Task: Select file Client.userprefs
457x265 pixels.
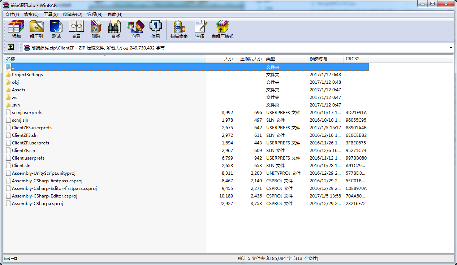Action: pos(28,158)
